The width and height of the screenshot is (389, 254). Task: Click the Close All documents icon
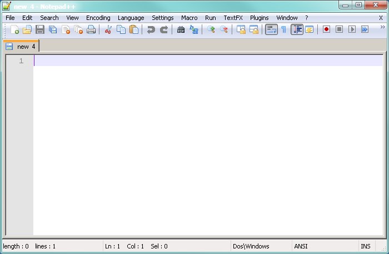78,29
